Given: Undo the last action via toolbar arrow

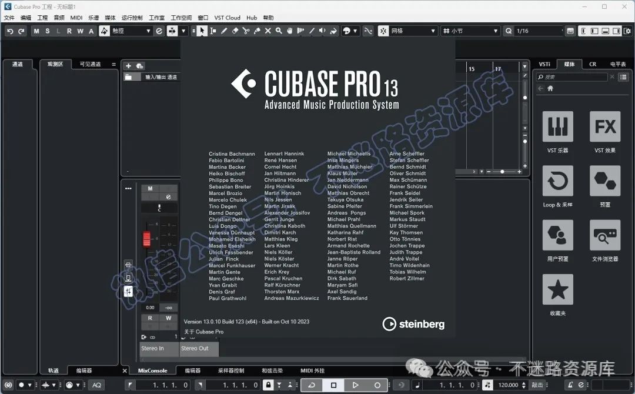Looking at the screenshot, I should point(10,31).
